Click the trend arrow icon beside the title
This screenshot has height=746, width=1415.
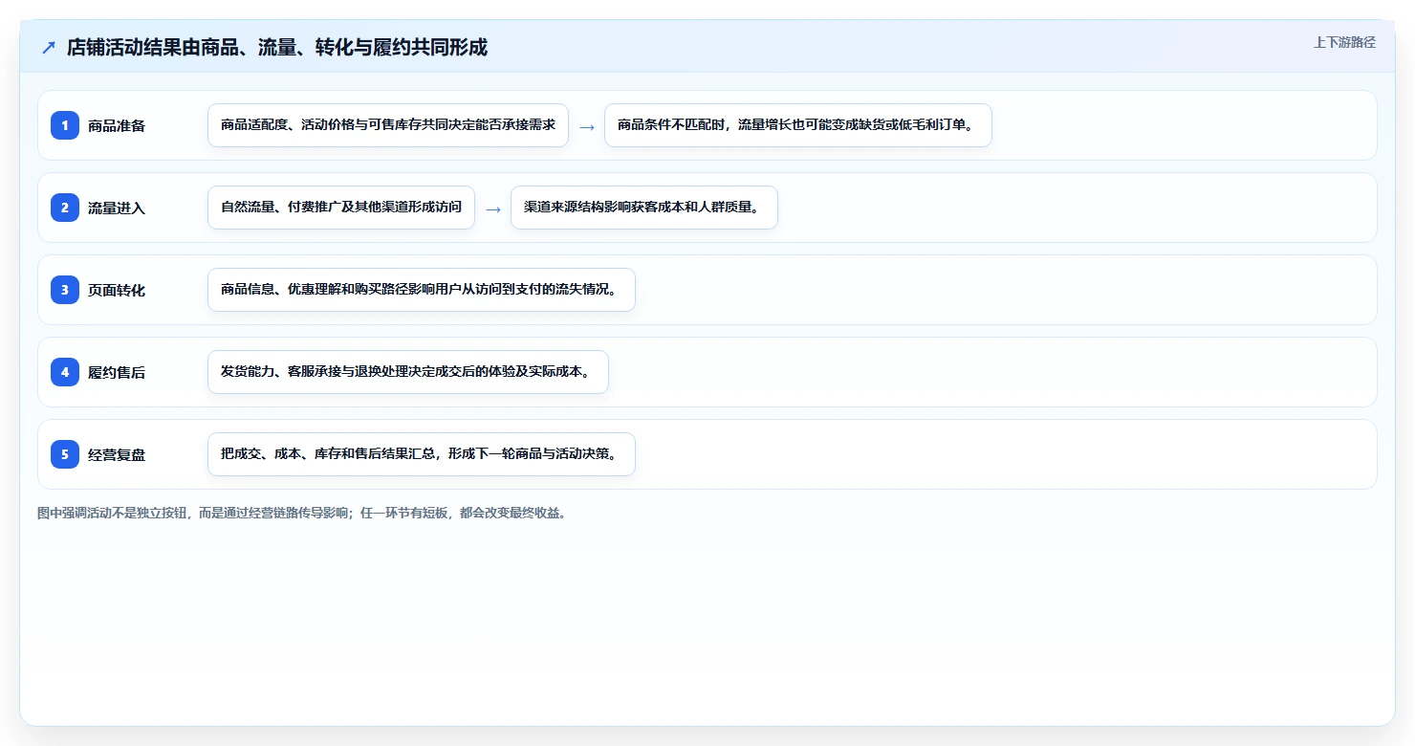tap(49, 47)
